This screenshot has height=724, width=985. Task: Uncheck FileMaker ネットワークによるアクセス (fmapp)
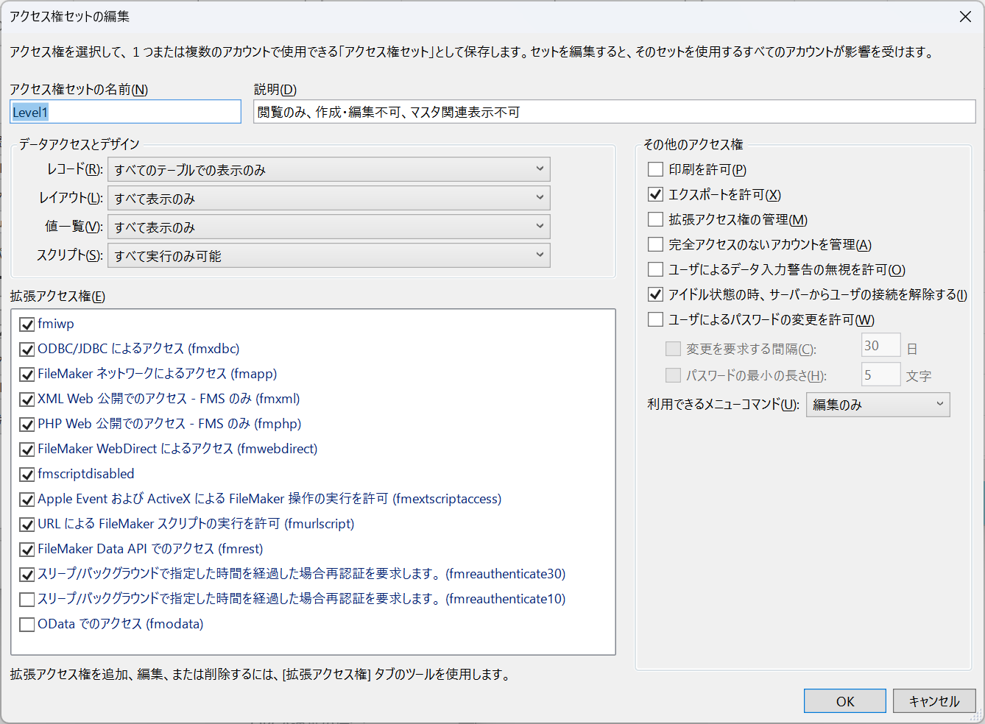(27, 375)
